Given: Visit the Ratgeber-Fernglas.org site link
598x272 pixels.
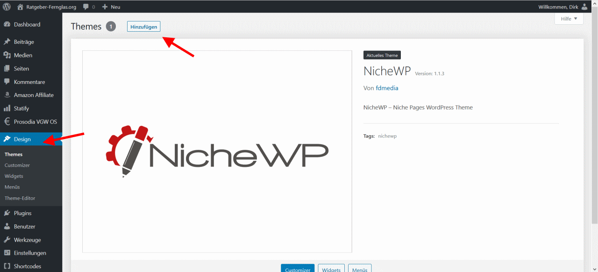Looking at the screenshot, I should [51, 7].
